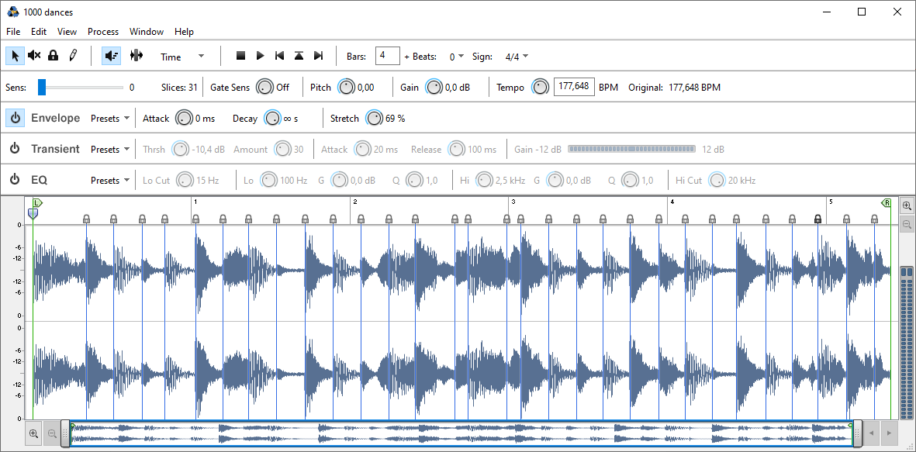
Task: Click the dark locked slice marker near bar 5
Action: (x=817, y=219)
